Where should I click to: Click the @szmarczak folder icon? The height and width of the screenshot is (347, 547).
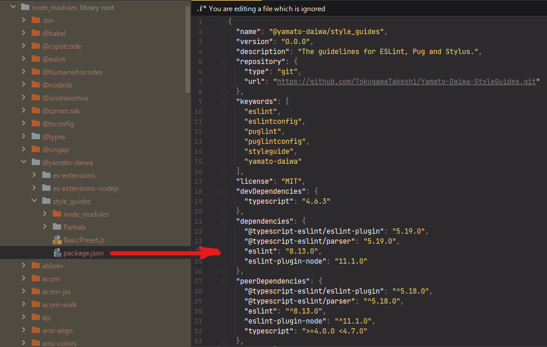pos(36,110)
